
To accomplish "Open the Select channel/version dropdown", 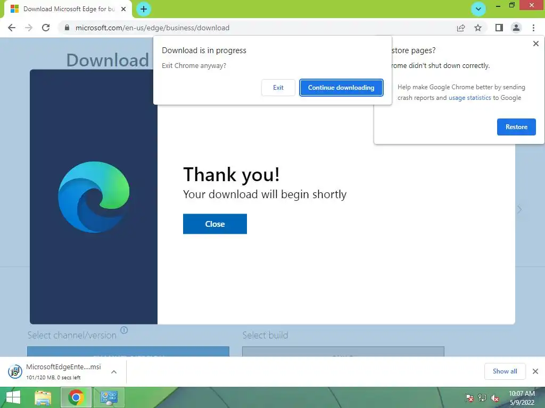I will tap(128, 351).
